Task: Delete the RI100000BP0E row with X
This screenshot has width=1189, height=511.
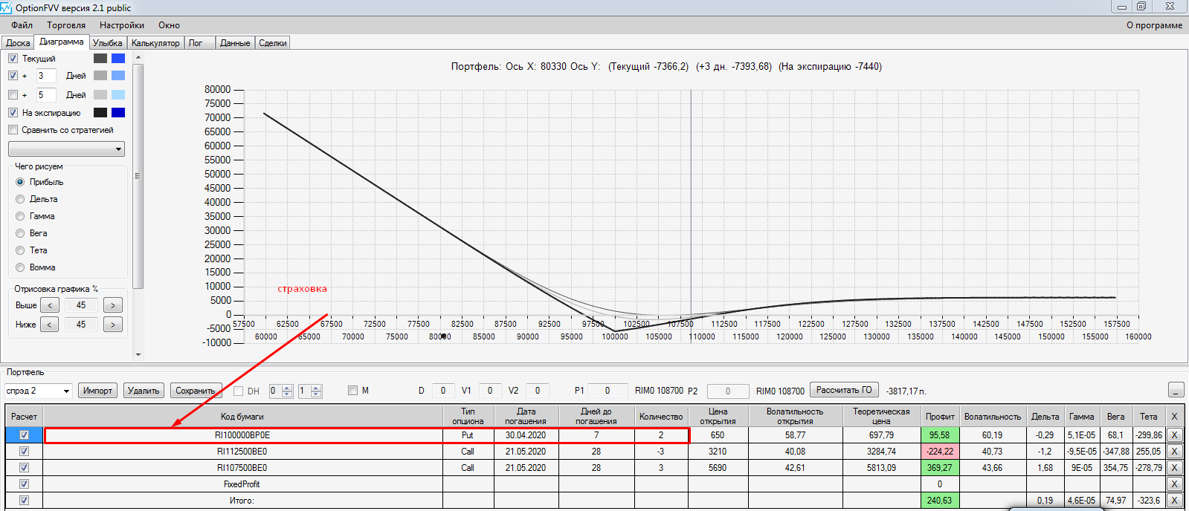Action: (1174, 435)
